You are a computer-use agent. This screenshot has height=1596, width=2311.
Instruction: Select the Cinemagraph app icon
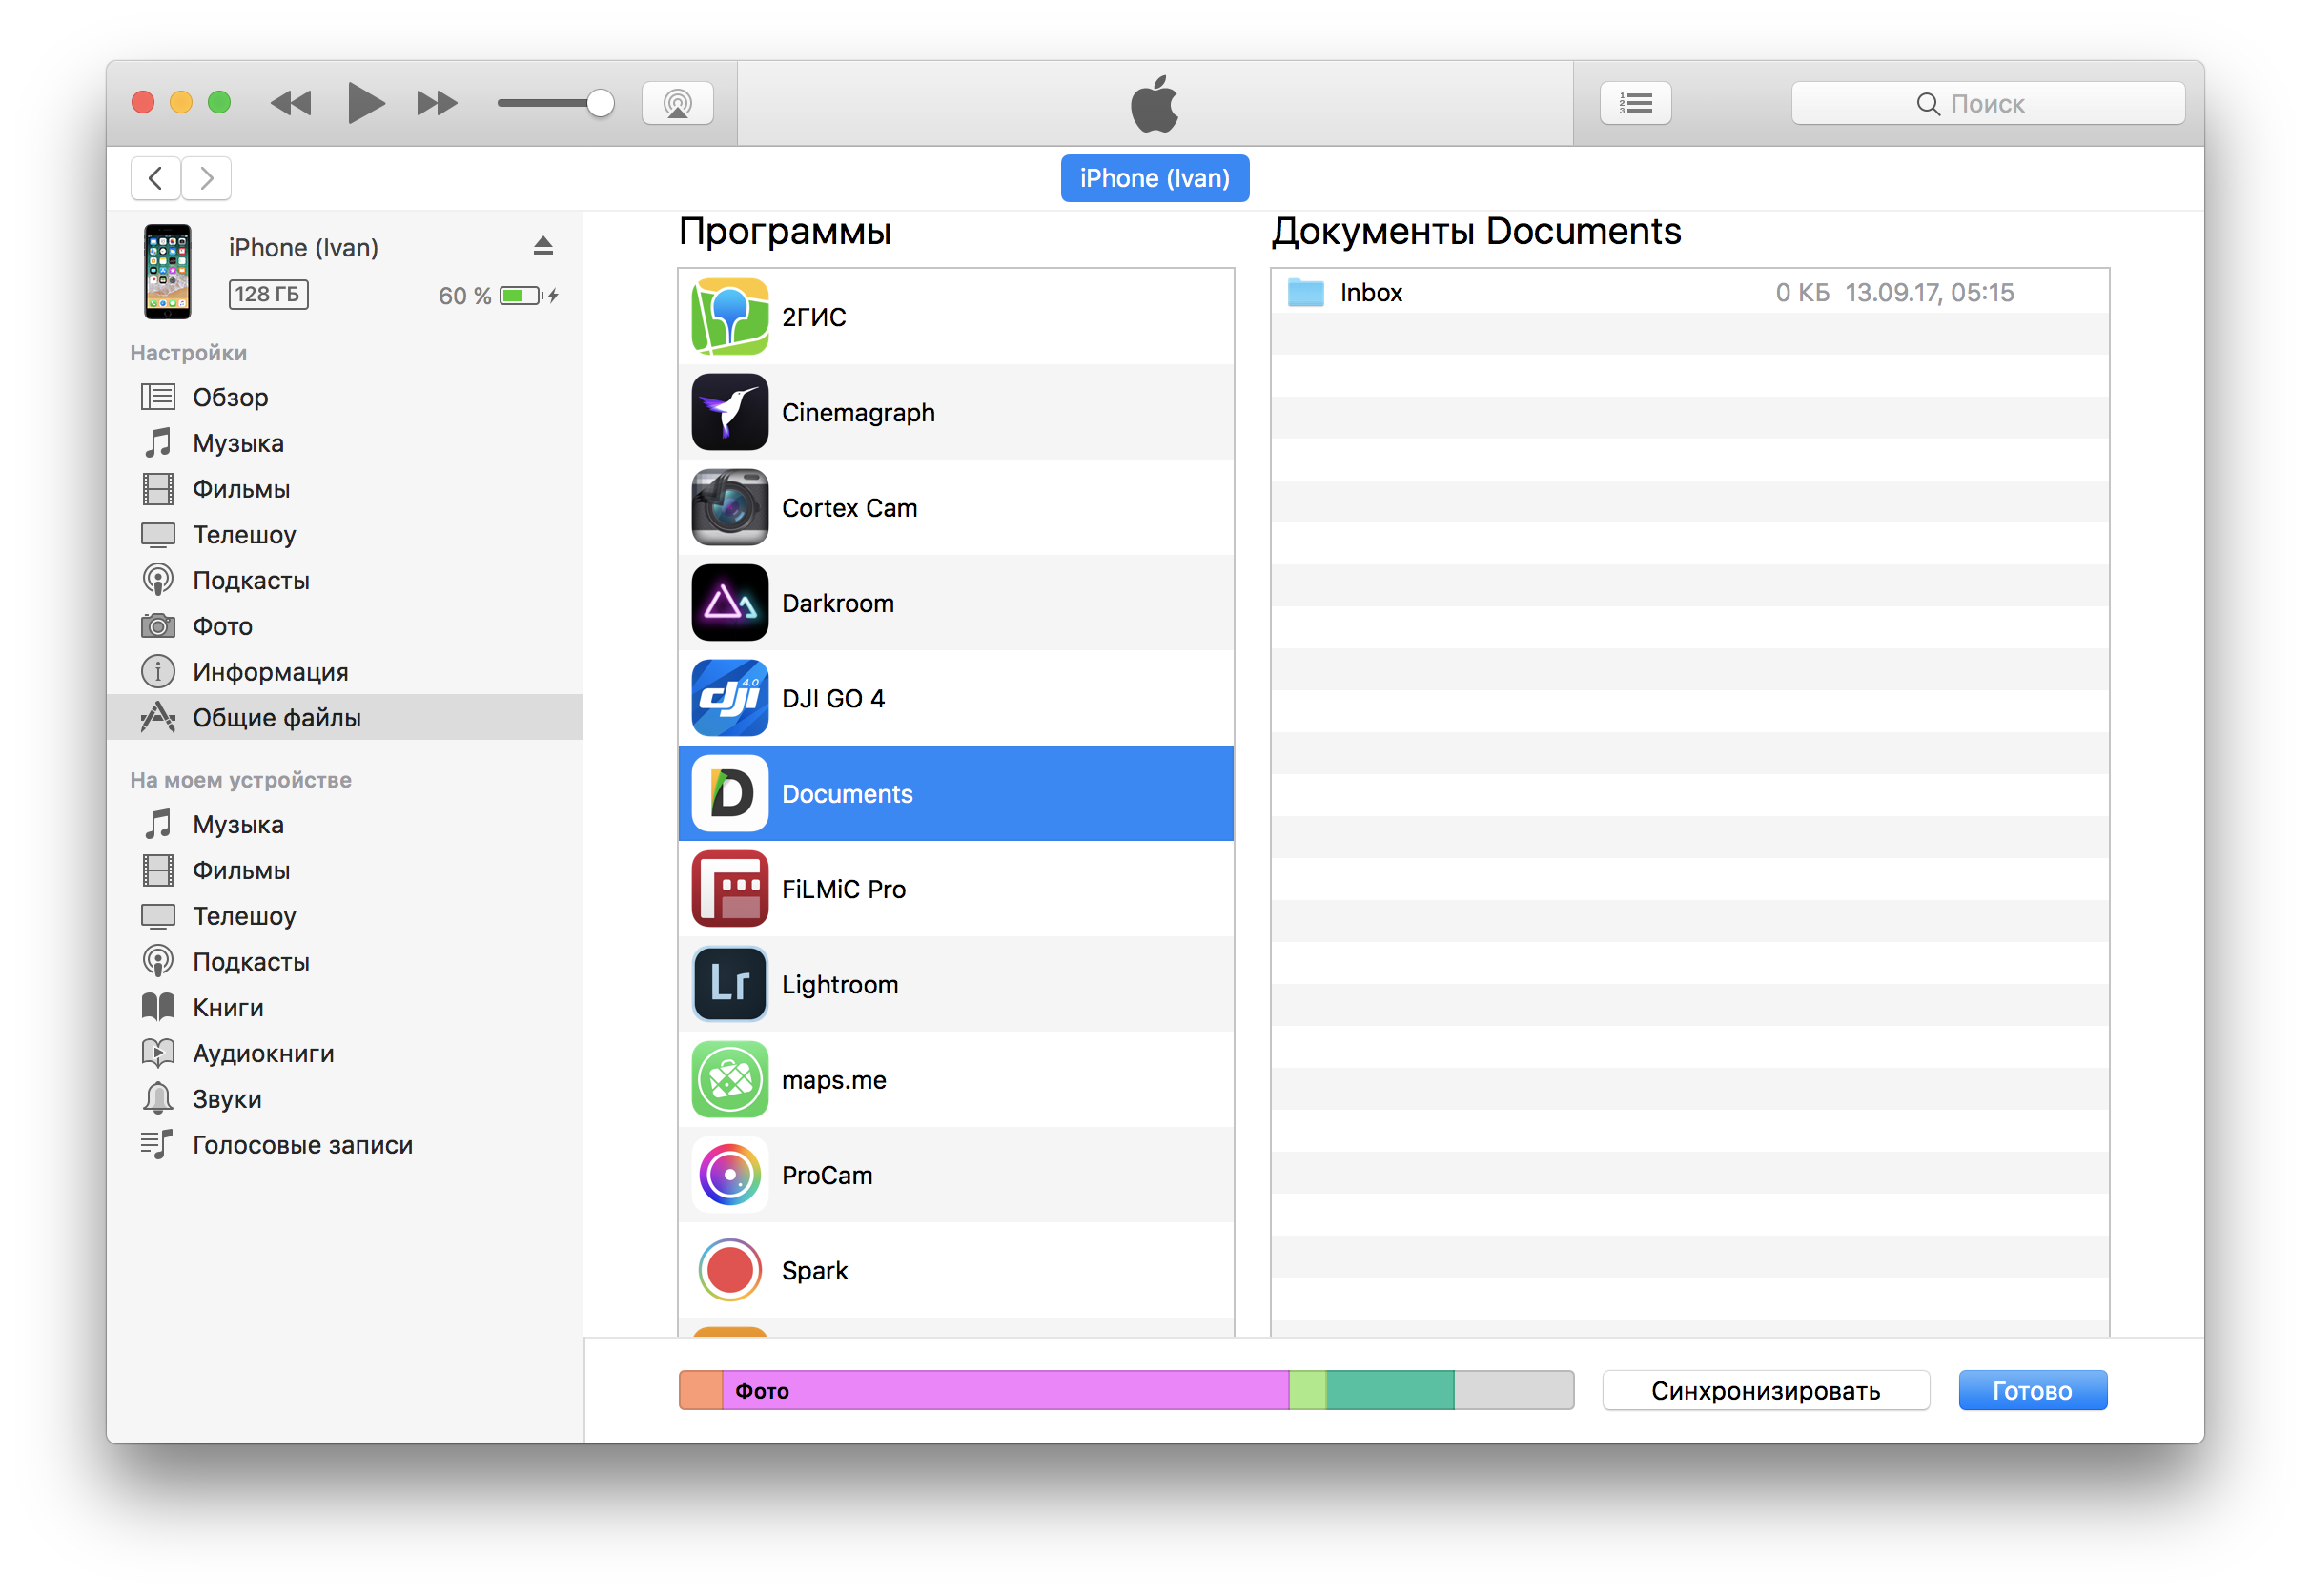(x=730, y=412)
